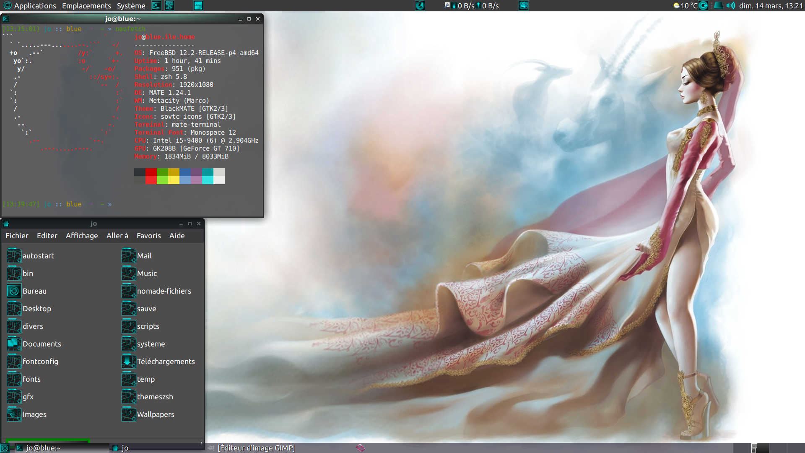Open the Téléchargements folder

coord(158,362)
